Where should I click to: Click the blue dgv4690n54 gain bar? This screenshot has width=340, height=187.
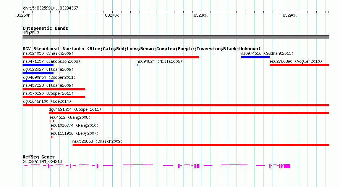[x=38, y=81]
